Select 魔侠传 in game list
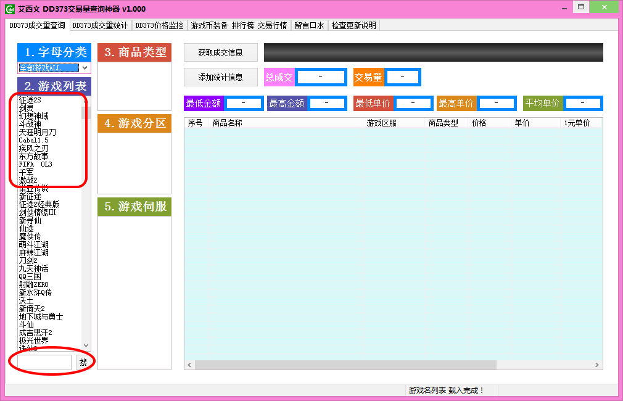 pyautogui.click(x=30, y=236)
